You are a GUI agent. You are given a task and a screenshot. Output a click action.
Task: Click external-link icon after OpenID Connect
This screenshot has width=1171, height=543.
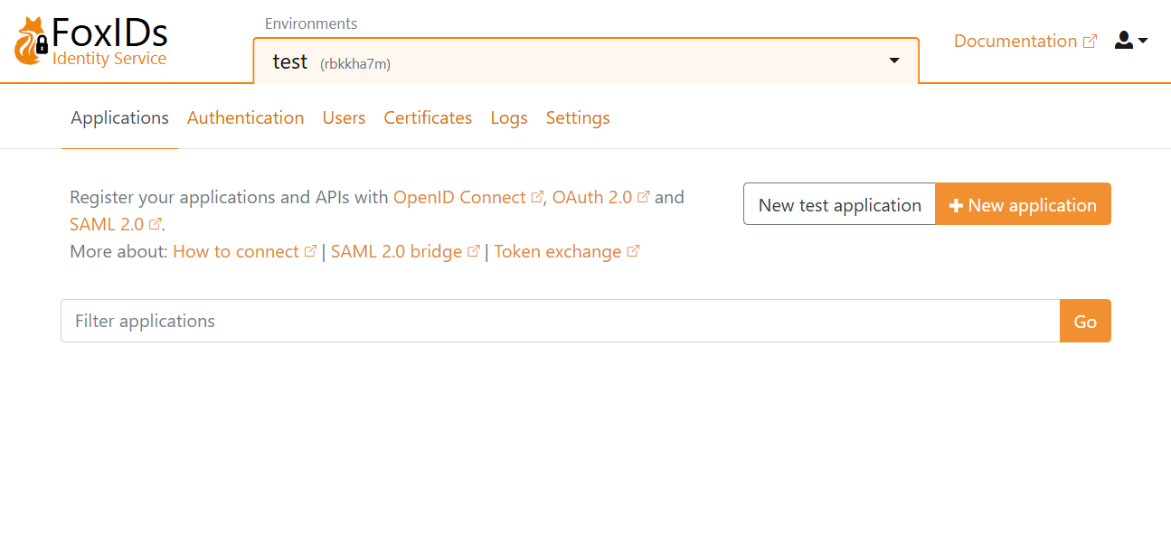coord(537,197)
